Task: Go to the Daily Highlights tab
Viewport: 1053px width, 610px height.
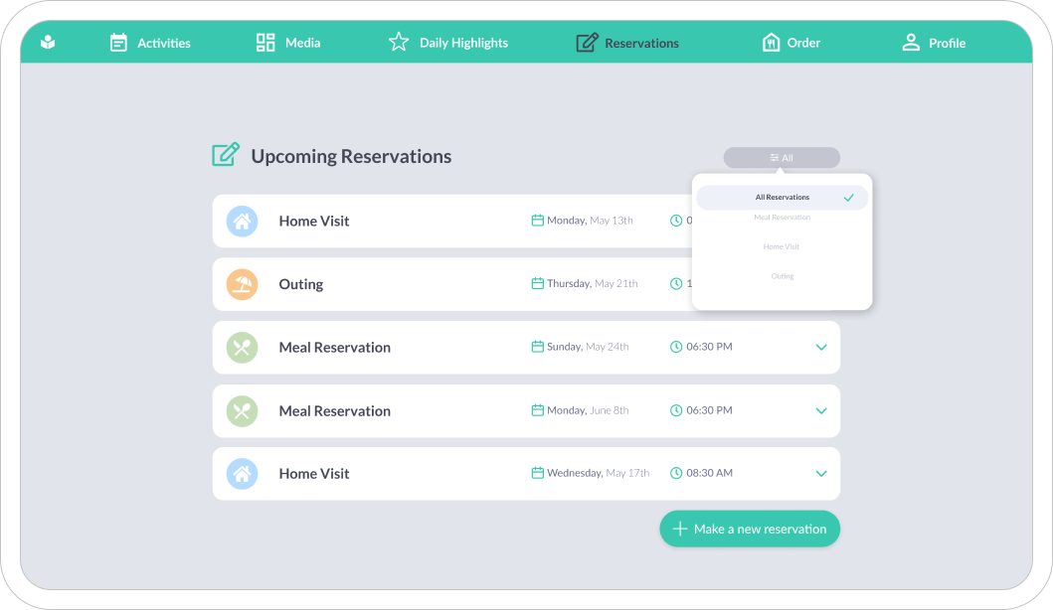Action: 448,43
